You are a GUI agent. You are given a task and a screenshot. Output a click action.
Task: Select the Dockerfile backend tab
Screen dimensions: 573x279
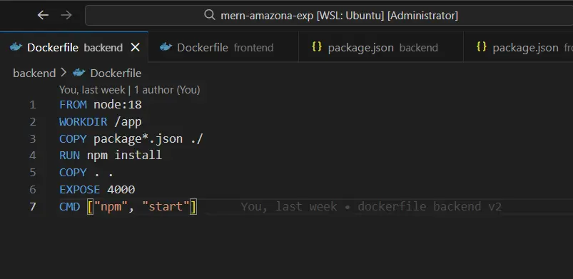[x=74, y=48]
